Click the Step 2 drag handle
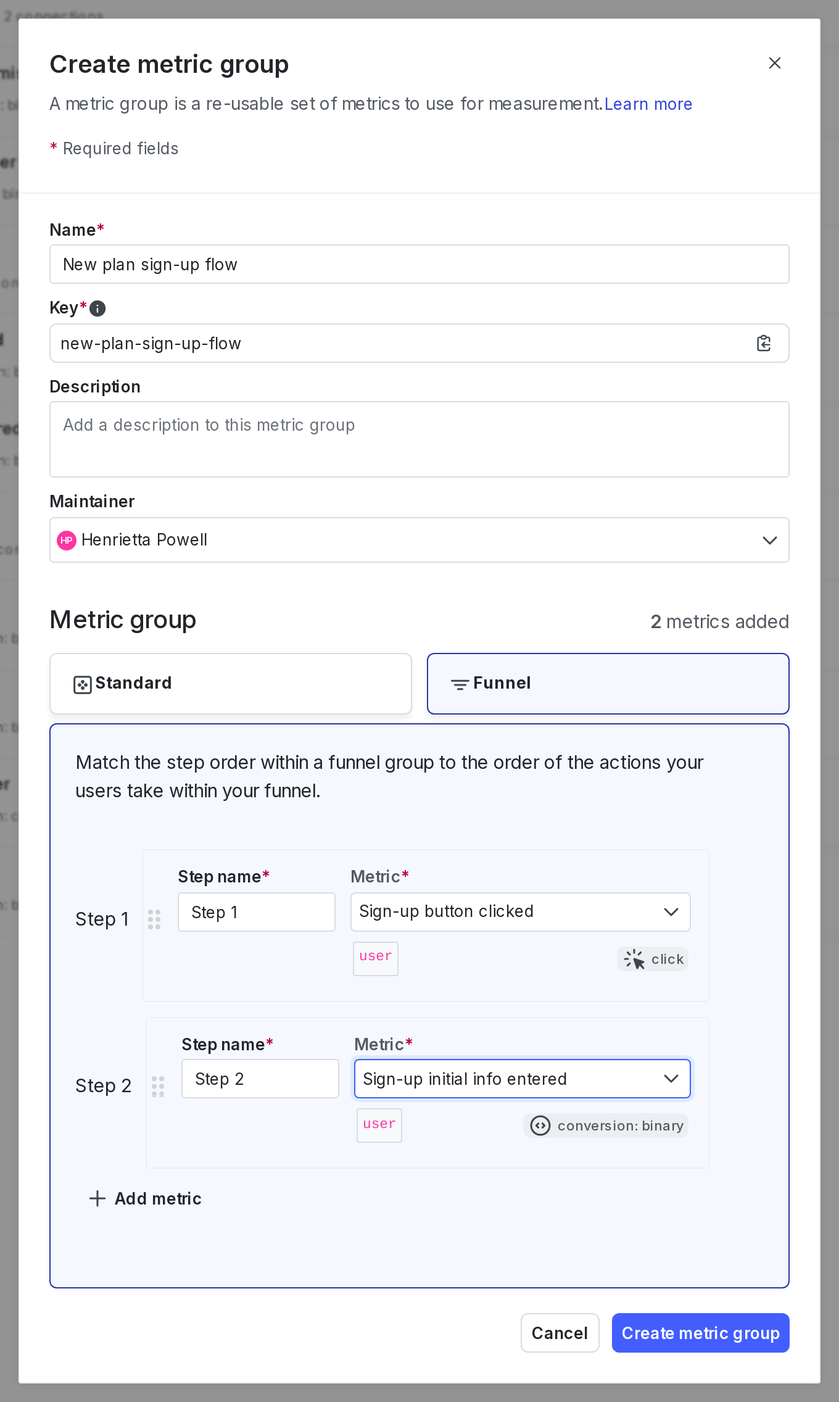Screen dimensions: 839x1402 [x=158, y=1086]
